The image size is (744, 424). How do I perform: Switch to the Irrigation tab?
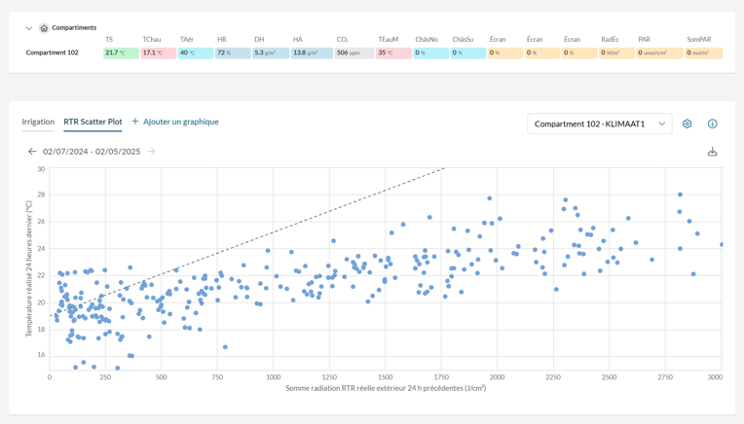click(x=38, y=122)
